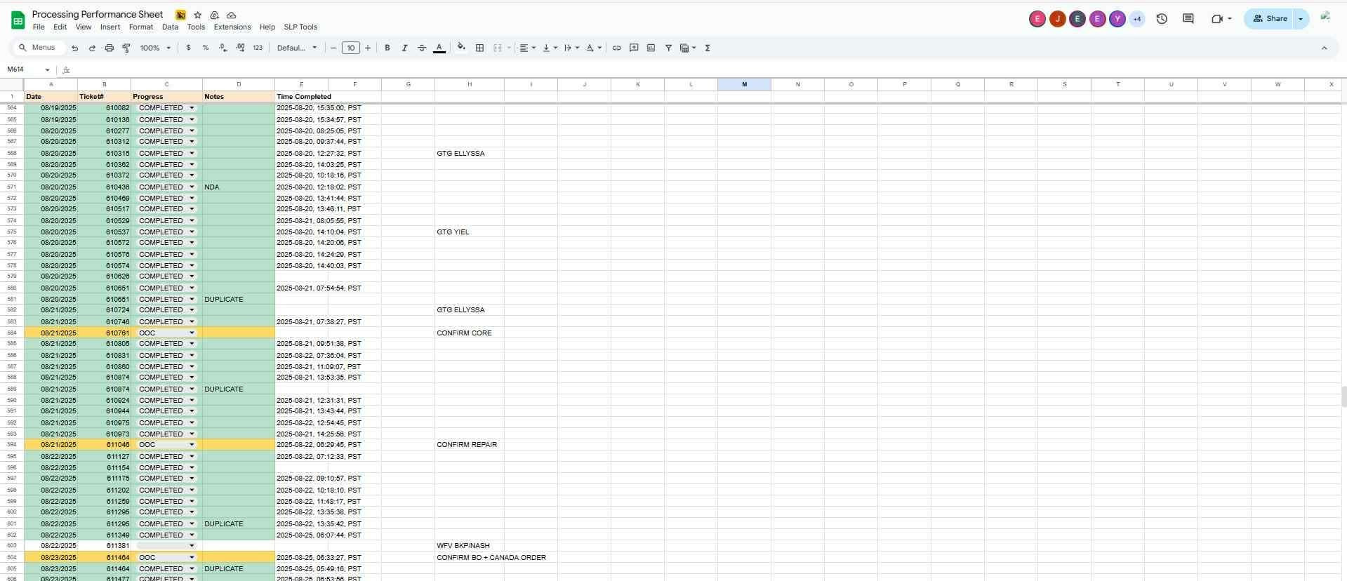Click the Time Completed header cell

click(x=302, y=97)
